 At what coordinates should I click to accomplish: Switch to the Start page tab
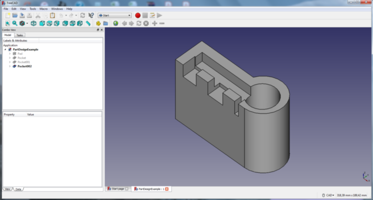click(118, 189)
